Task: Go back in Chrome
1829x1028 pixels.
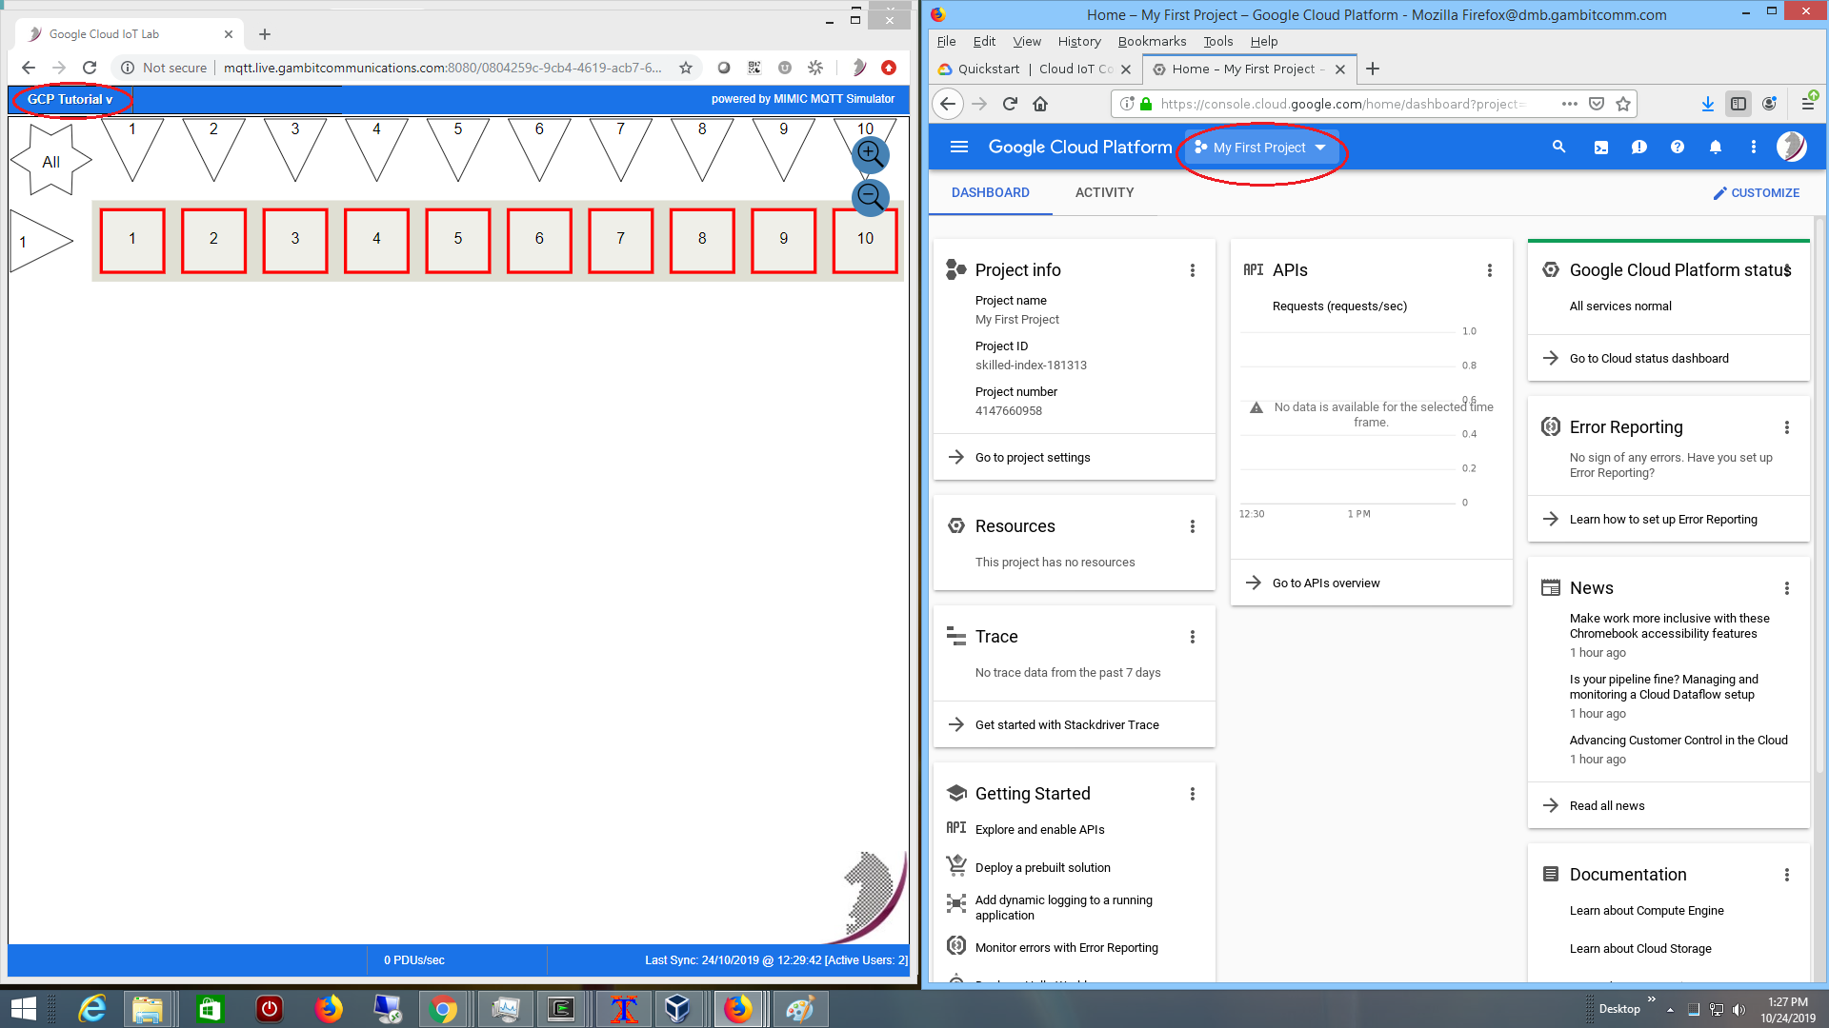Action: tap(29, 68)
